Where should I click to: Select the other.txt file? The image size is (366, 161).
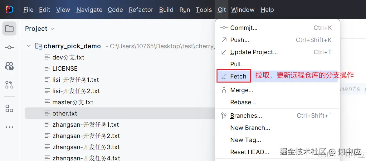pos(65,113)
